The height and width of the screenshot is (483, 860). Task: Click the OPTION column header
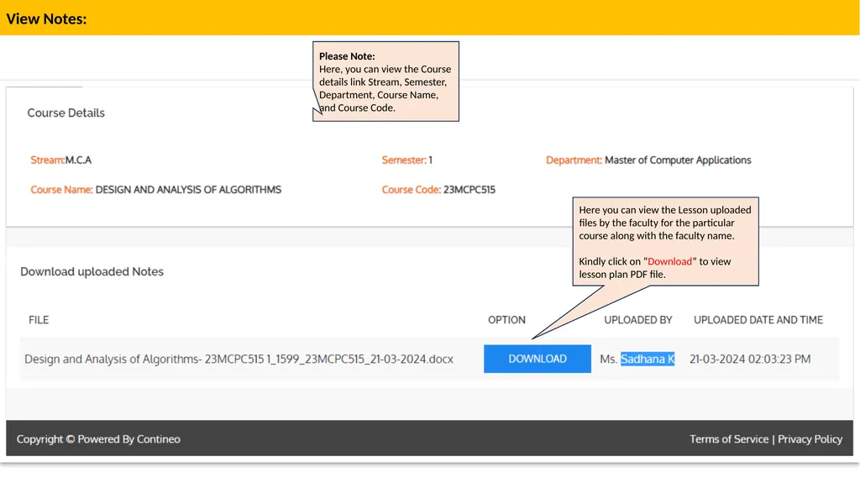point(506,320)
